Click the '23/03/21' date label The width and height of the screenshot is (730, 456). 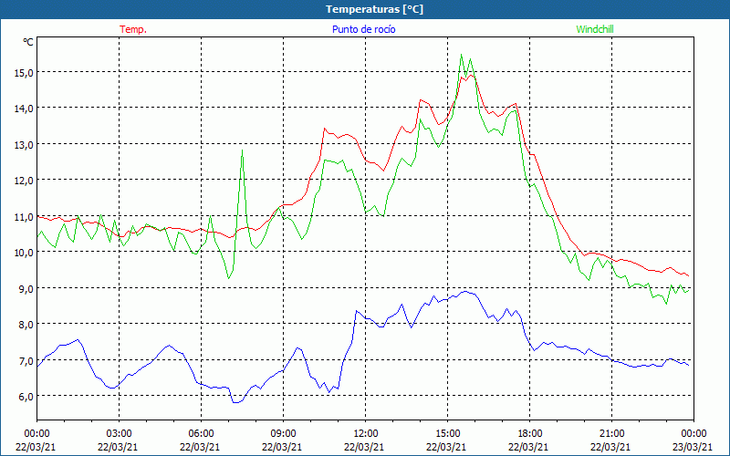coord(693,447)
